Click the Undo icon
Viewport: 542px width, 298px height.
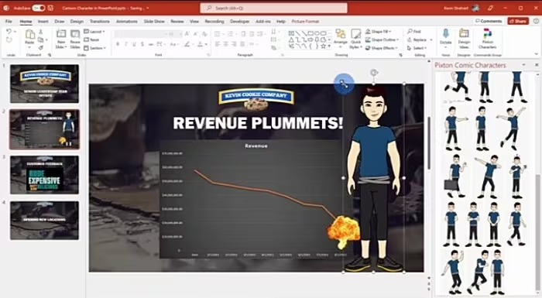pos(9,32)
